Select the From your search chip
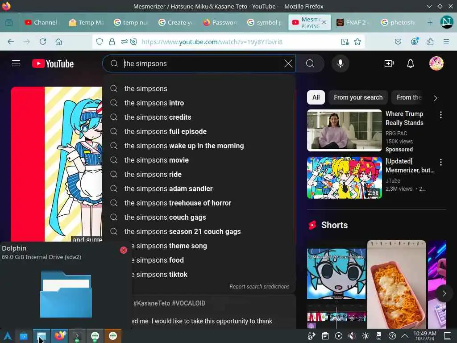This screenshot has height=343, width=457. pyautogui.click(x=358, y=97)
